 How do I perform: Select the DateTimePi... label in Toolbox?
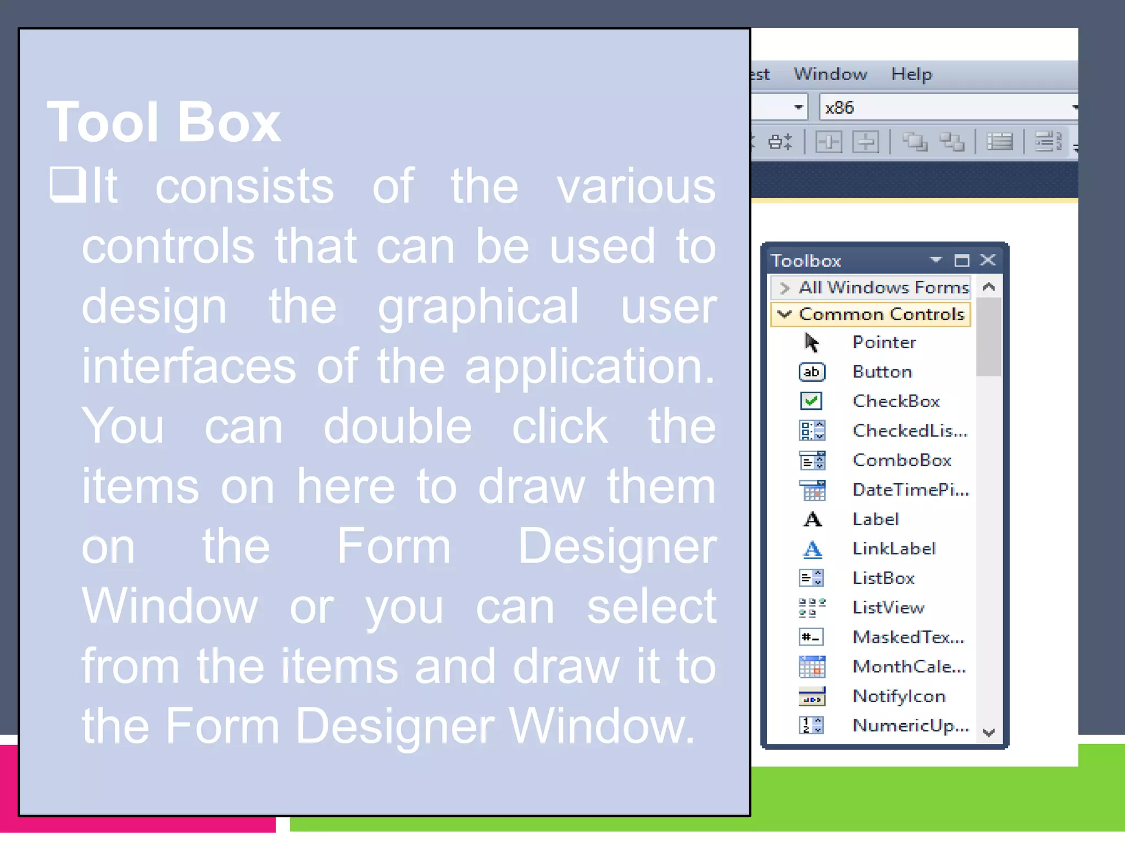tap(910, 490)
